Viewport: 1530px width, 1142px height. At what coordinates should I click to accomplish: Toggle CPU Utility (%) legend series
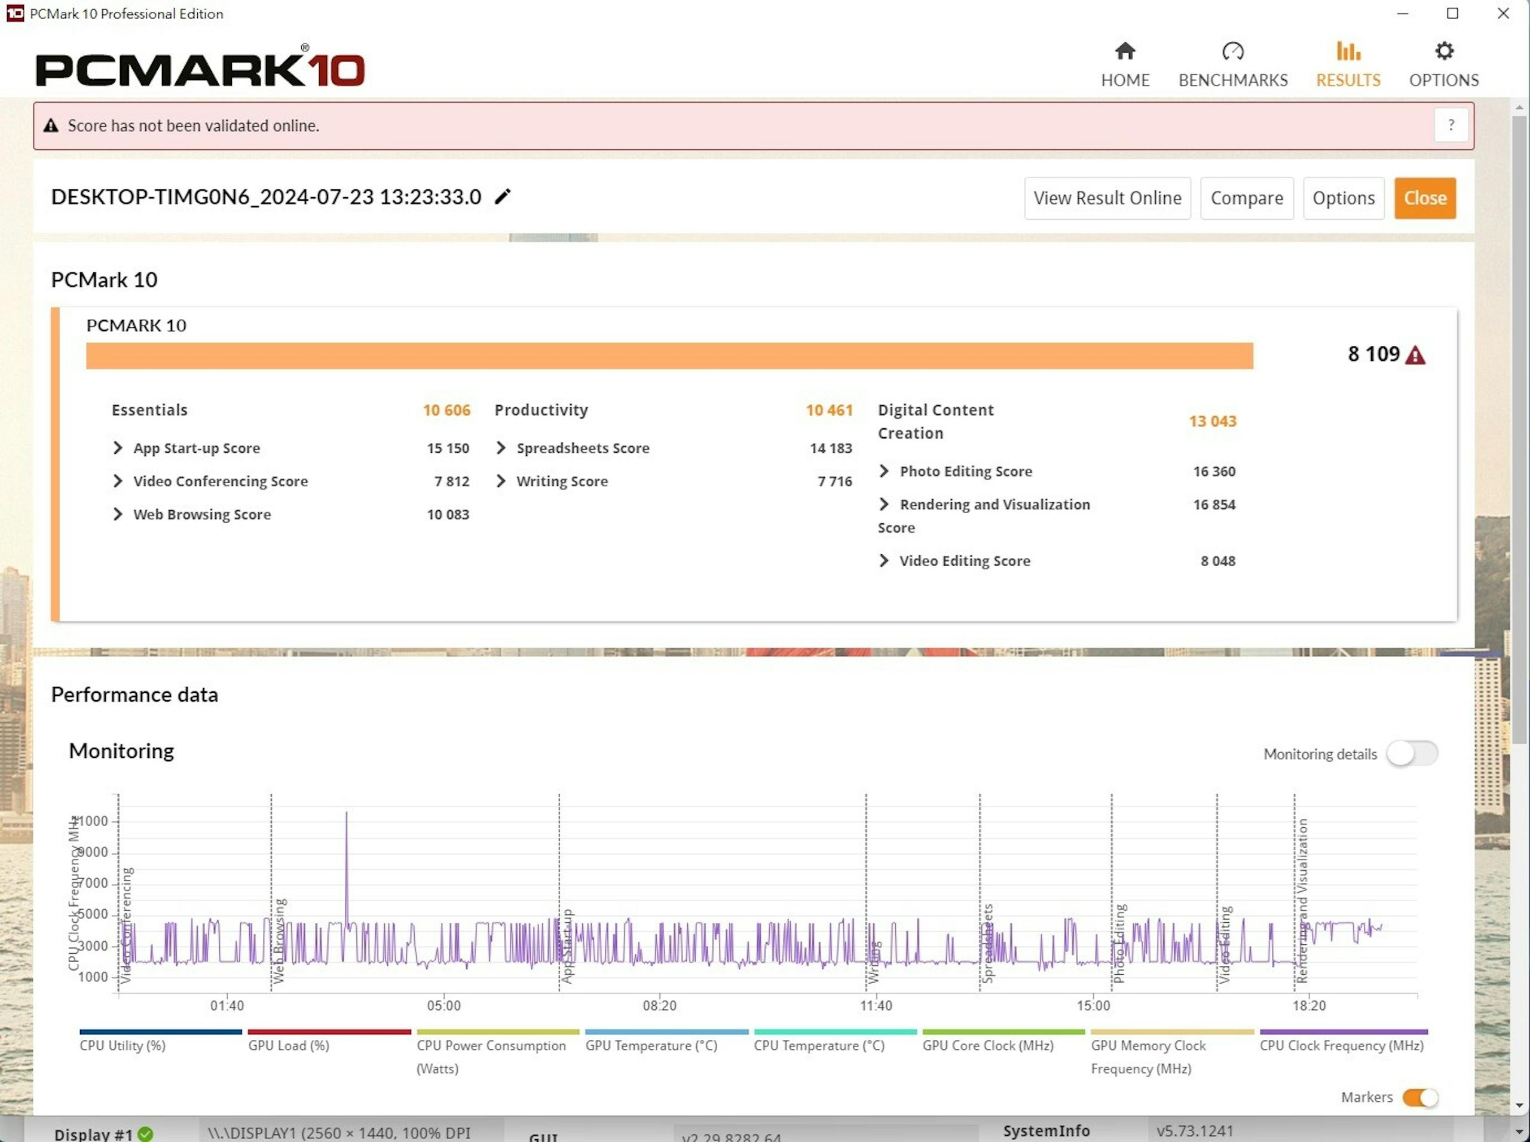[160, 1042]
